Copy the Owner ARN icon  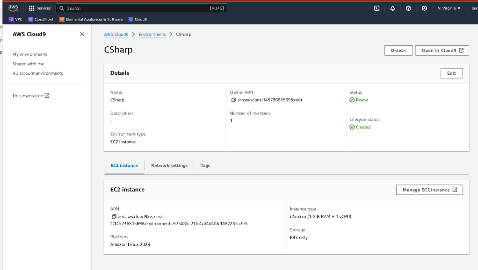pyautogui.click(x=233, y=100)
